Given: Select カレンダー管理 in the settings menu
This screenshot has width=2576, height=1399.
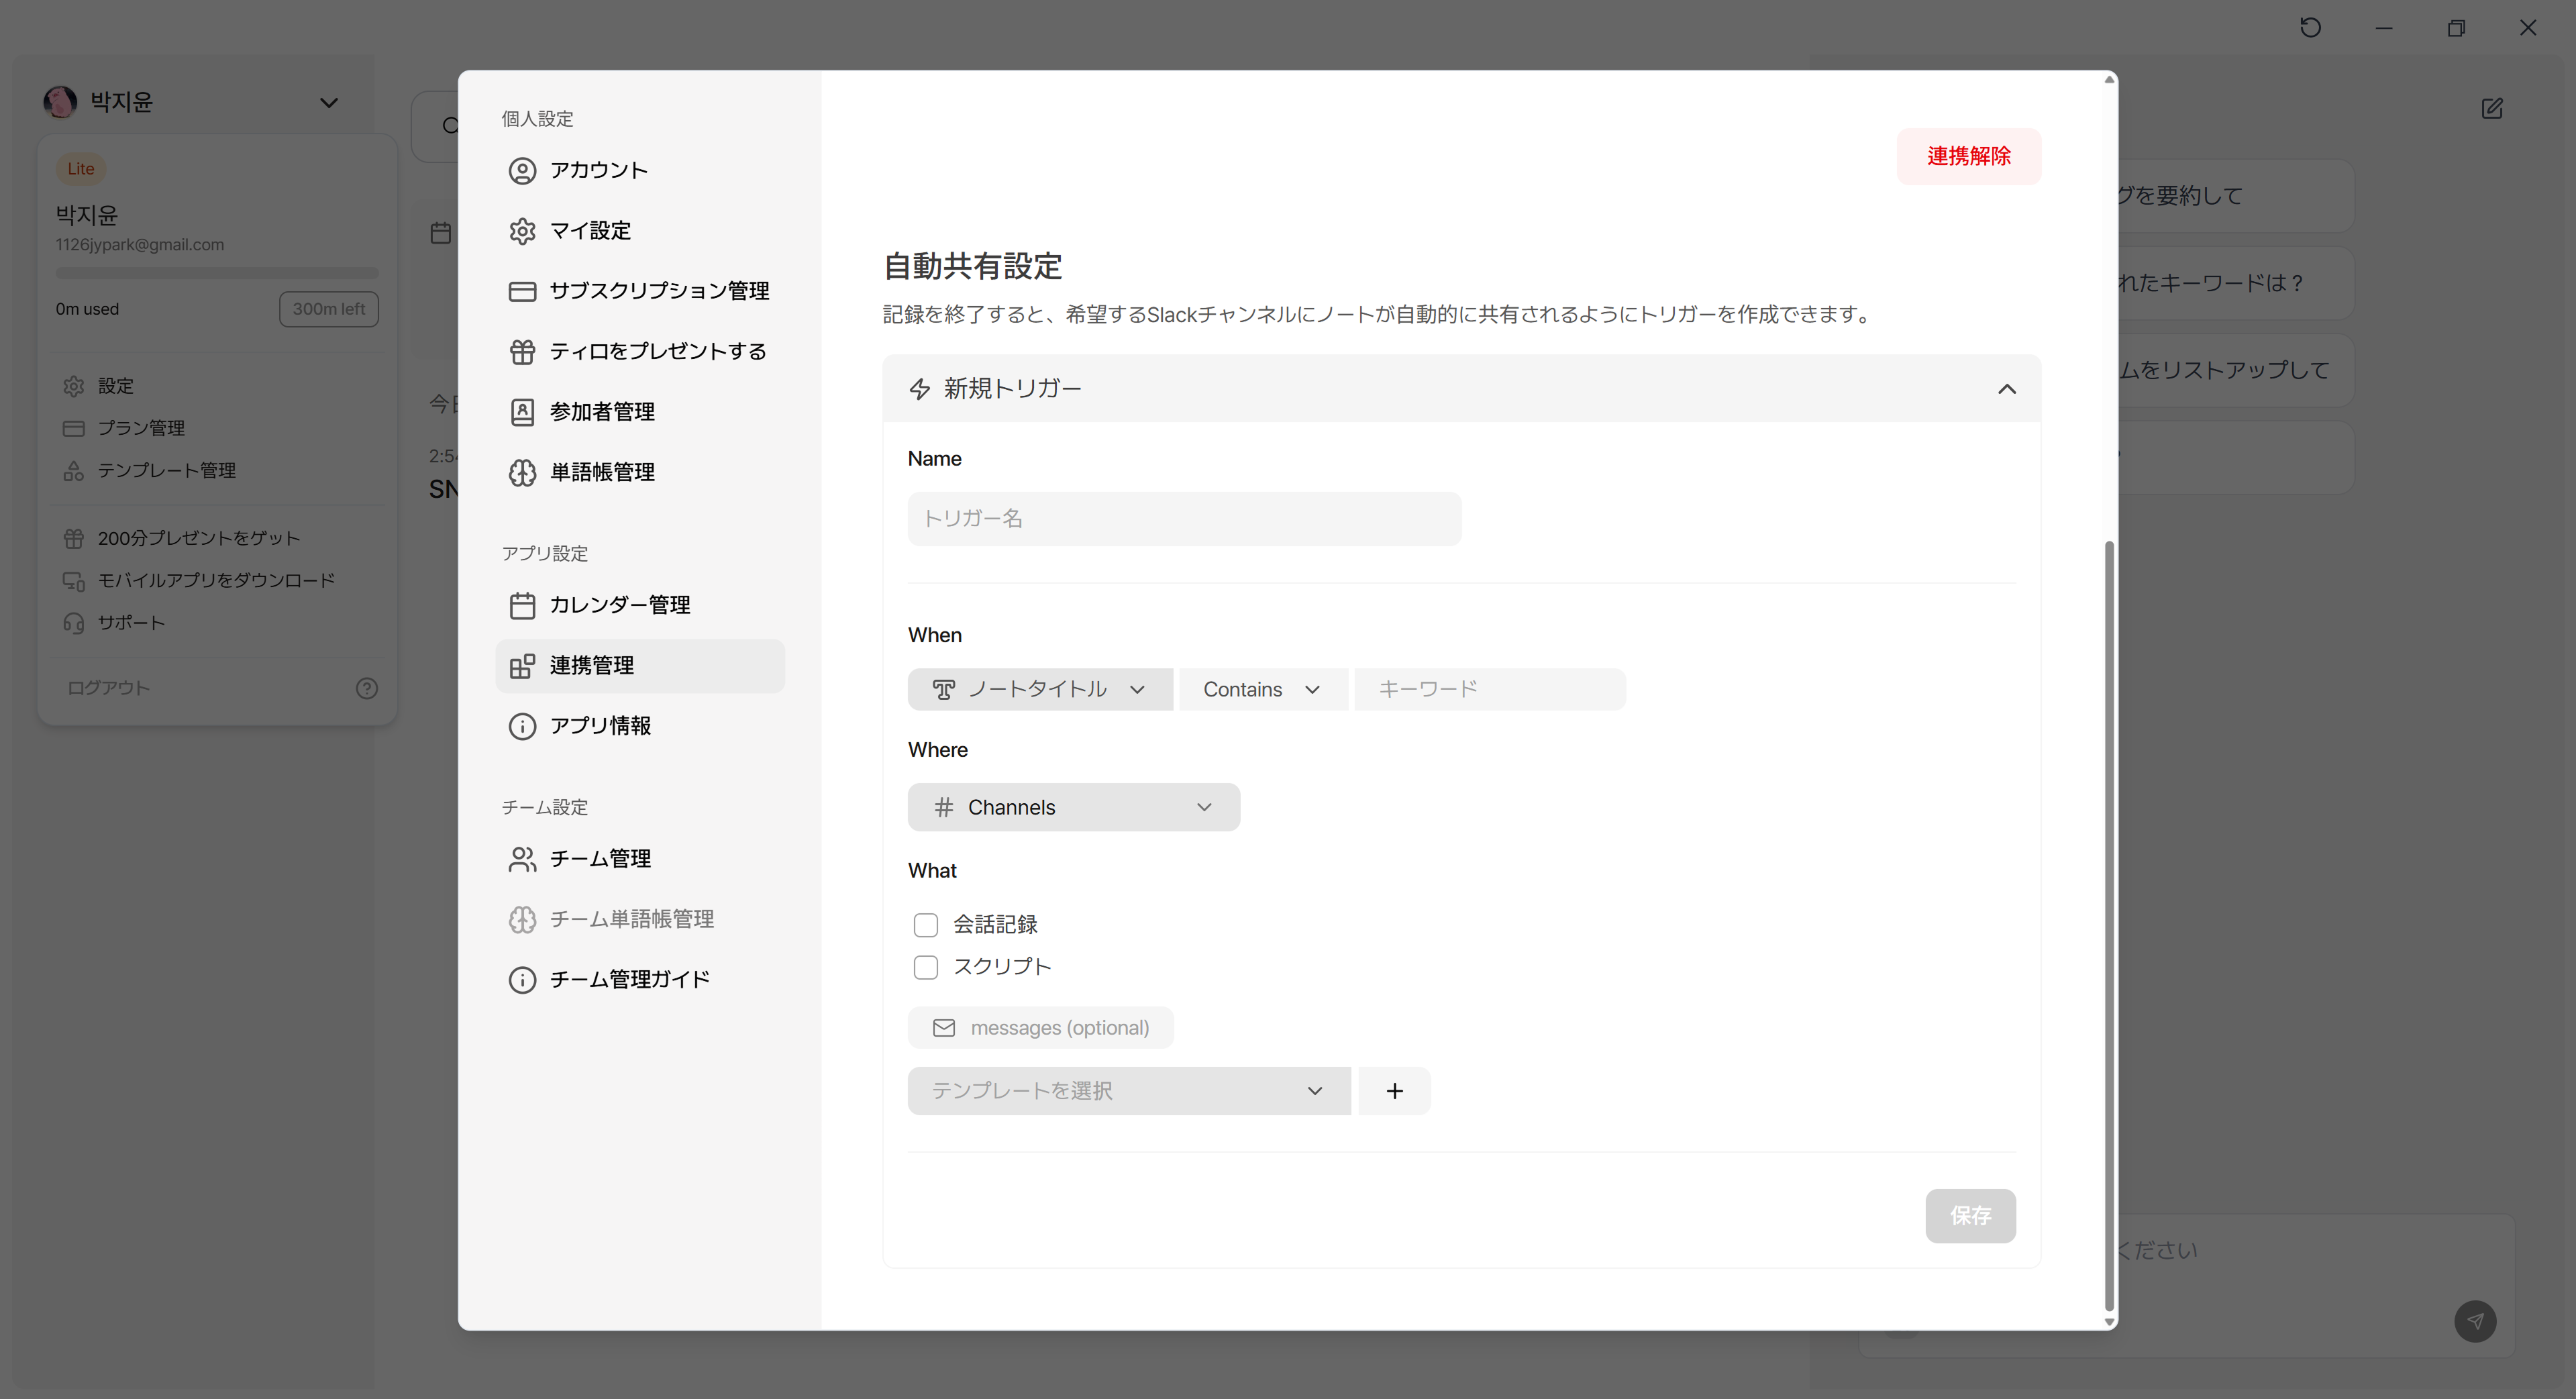Looking at the screenshot, I should click(x=619, y=605).
